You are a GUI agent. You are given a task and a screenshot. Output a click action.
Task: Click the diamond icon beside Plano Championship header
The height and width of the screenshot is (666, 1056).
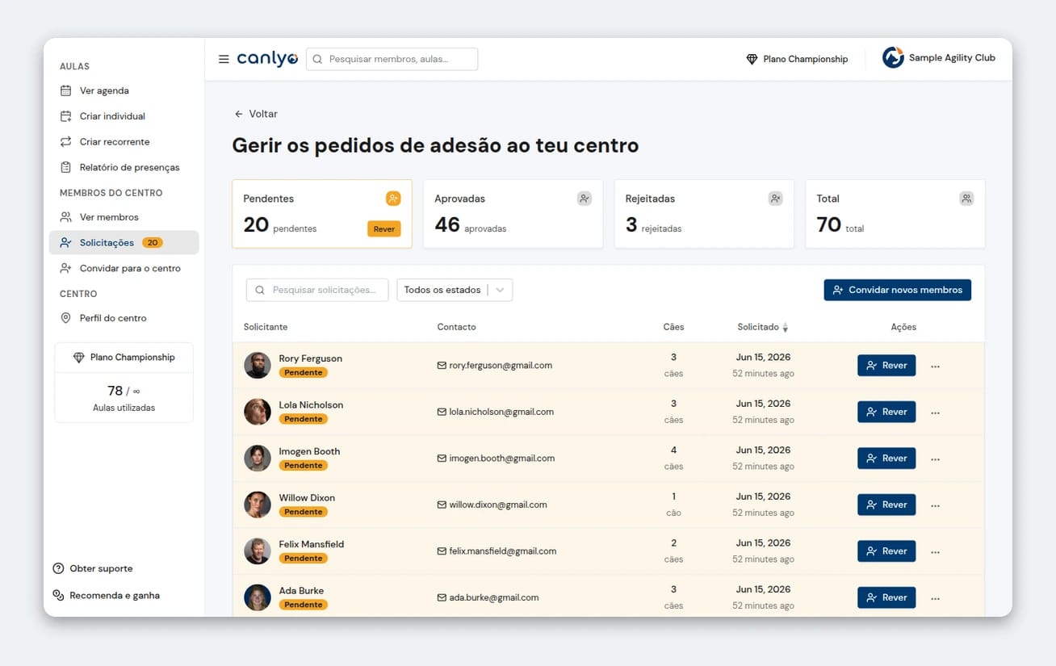click(752, 59)
